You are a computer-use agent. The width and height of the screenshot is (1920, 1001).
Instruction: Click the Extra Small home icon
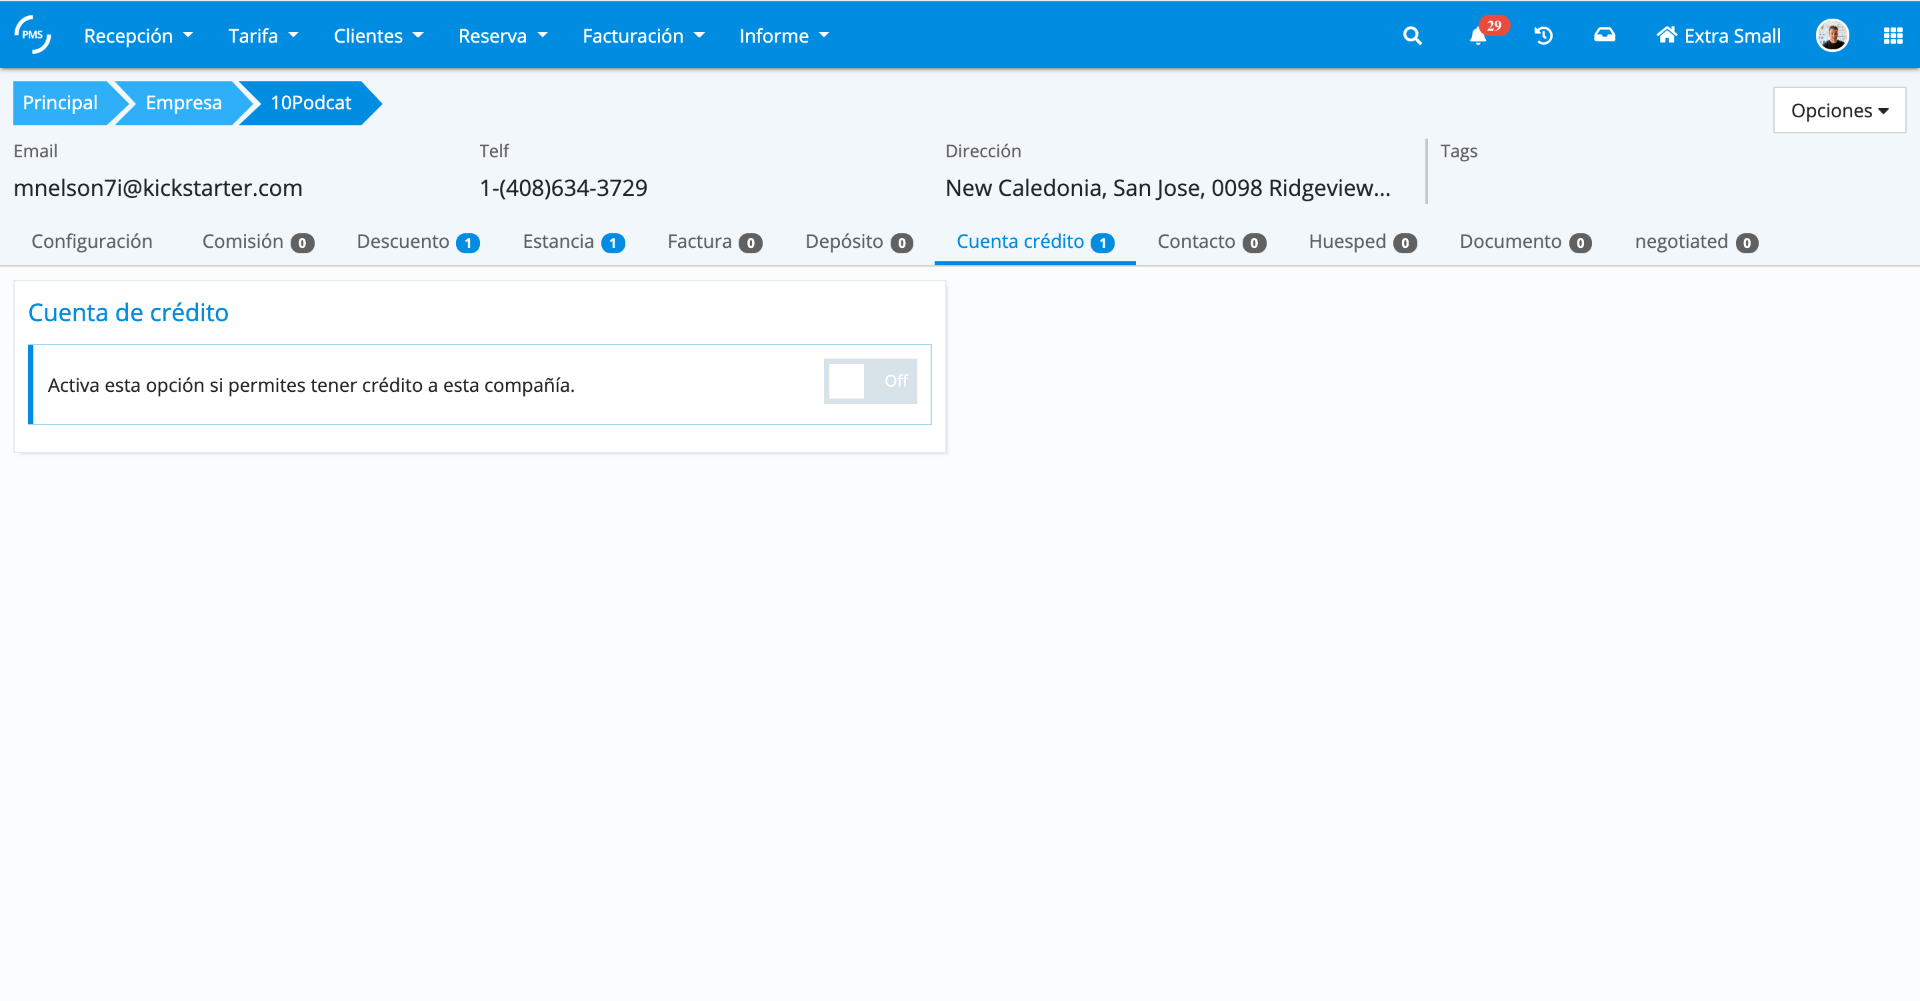1667,35
